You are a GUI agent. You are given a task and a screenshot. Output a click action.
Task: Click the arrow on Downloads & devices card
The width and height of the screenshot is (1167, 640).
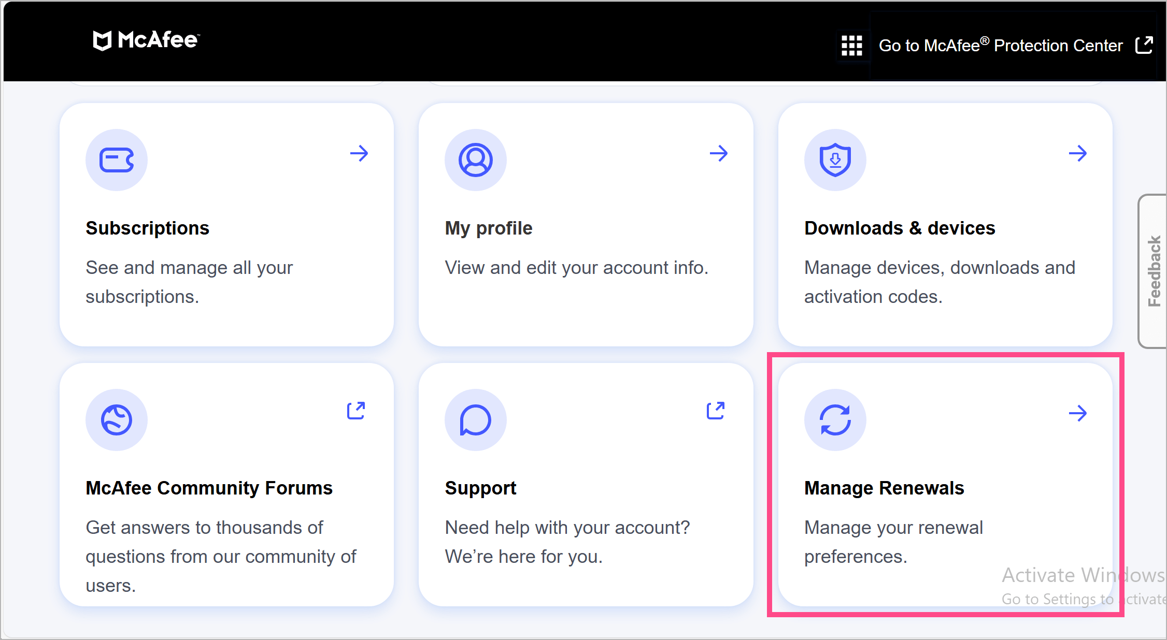pyautogui.click(x=1077, y=153)
